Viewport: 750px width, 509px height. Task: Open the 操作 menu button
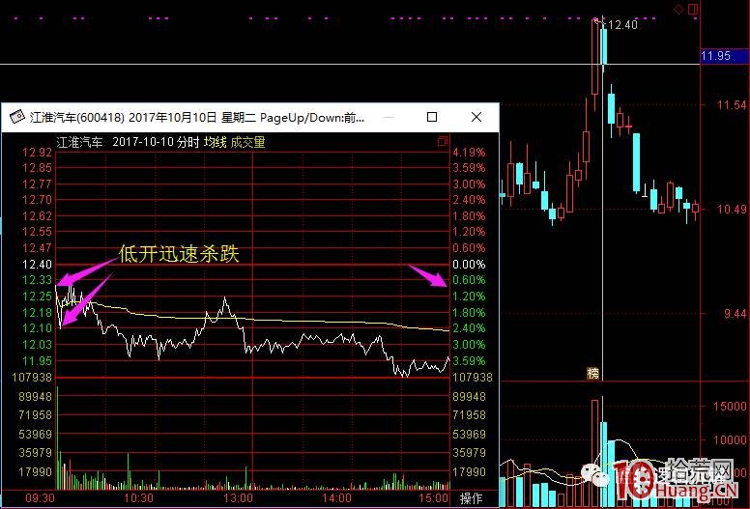[x=471, y=498]
